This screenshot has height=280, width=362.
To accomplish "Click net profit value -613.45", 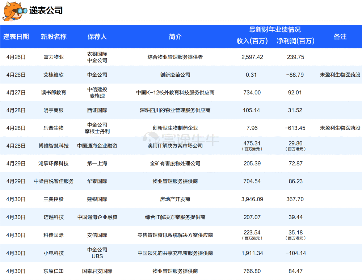I will point(295,128).
